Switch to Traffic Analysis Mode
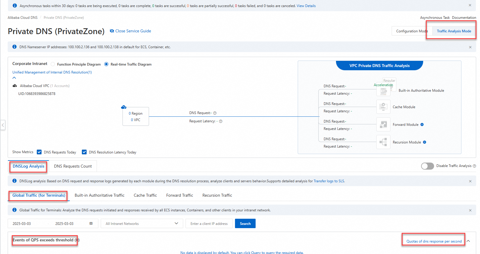480x254 pixels. 454,31
